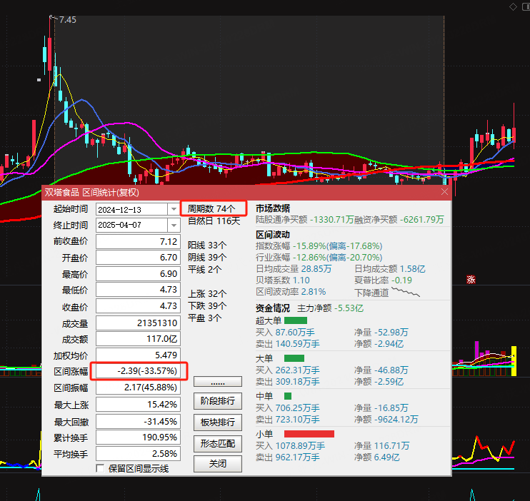Click the 7.45 high price label on the chart
This screenshot has width=530, height=501.
coord(68,20)
